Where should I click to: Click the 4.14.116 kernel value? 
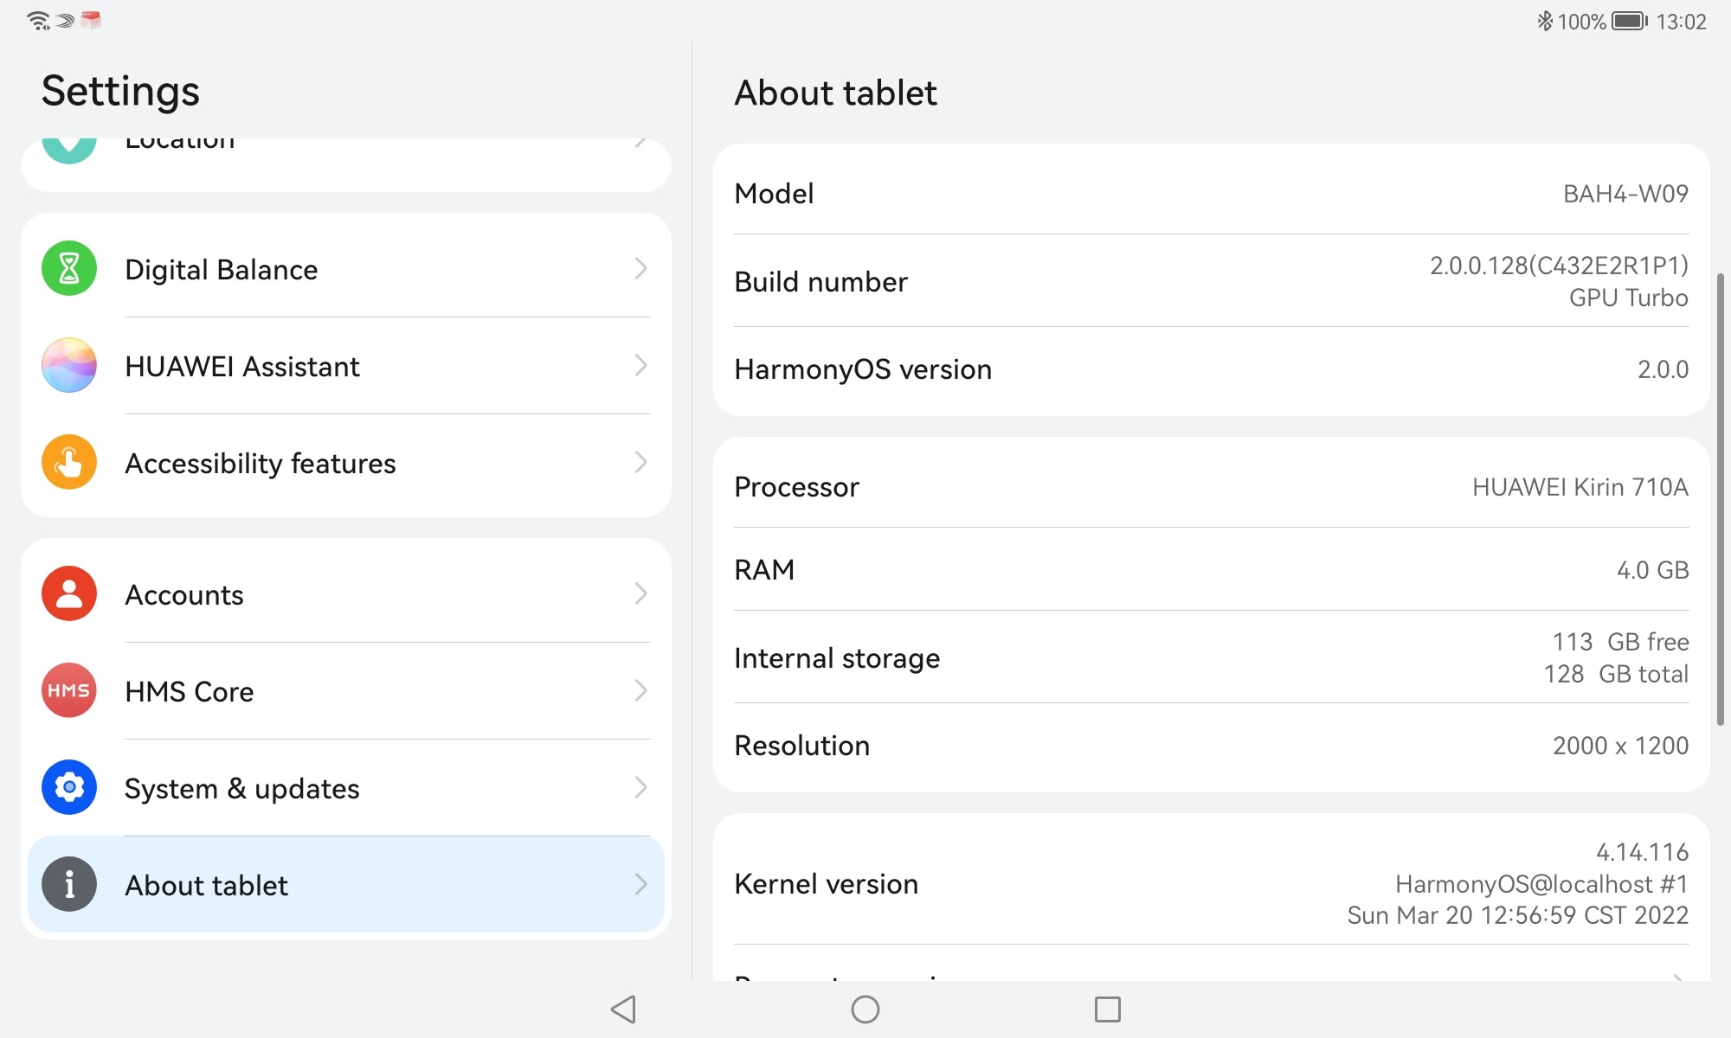1642,852
